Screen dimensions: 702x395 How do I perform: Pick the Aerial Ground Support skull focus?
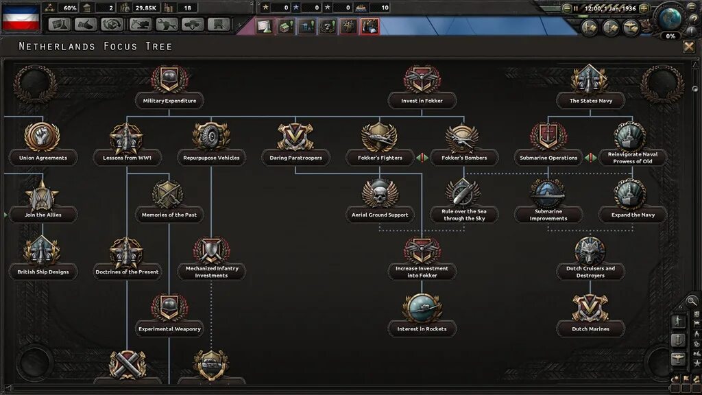coord(380,201)
